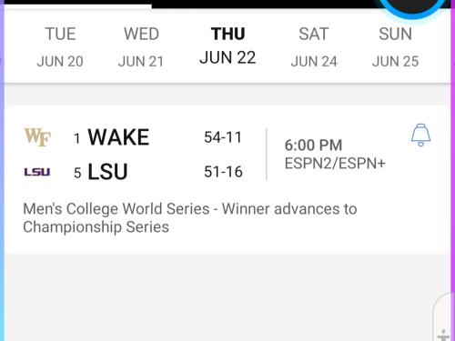455x341 pixels.
Task: Tap the number 5 seed for LSU
Action: (x=77, y=173)
